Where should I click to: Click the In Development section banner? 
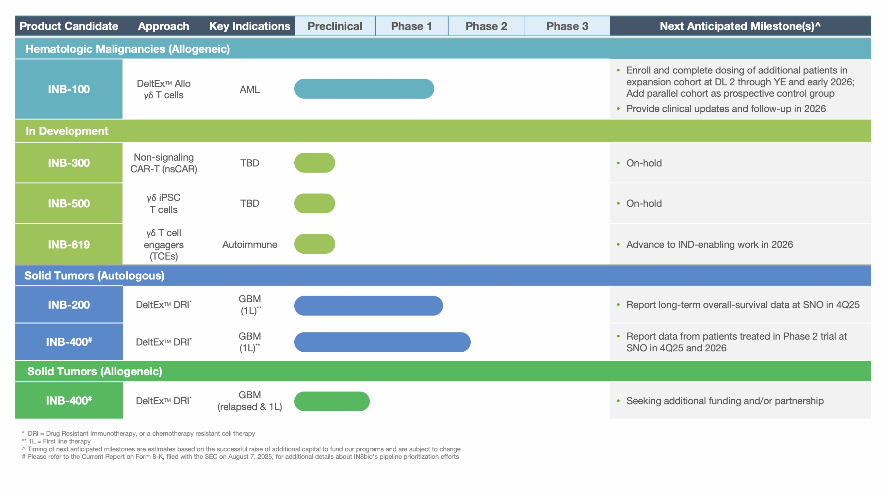point(67,131)
